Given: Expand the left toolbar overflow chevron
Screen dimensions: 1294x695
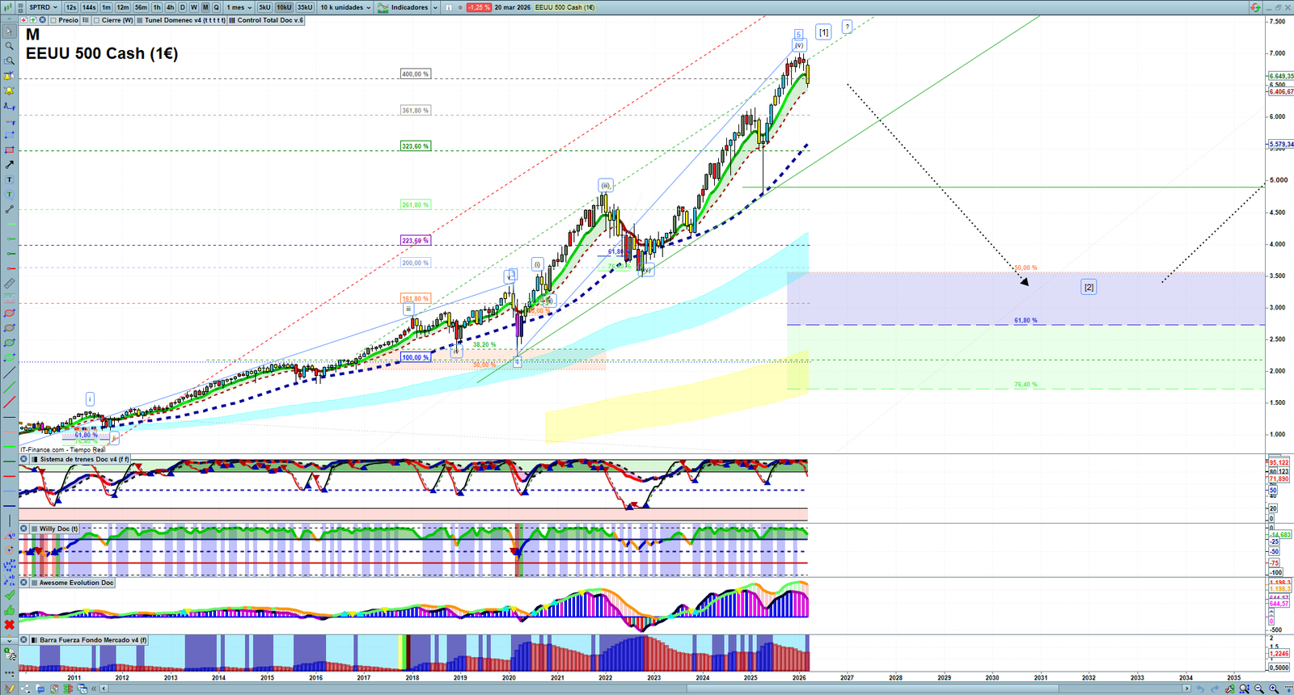Looking at the screenshot, I should 9,641.
